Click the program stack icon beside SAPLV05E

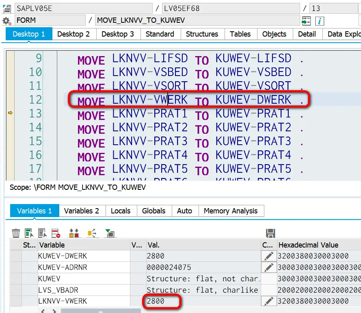[x=7, y=9]
